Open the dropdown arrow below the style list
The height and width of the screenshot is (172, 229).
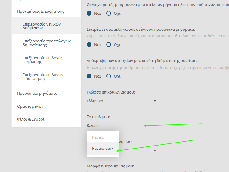click(155, 150)
